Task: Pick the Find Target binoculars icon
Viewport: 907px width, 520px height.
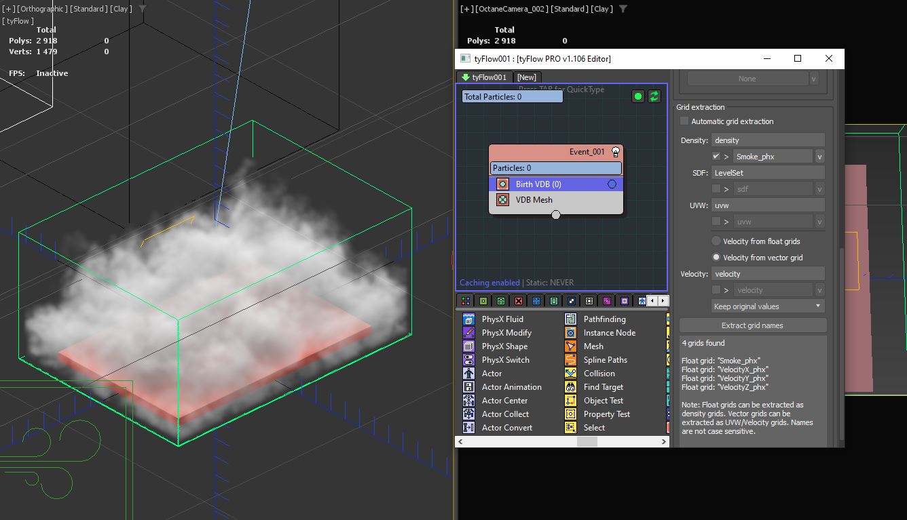Action: click(x=571, y=387)
